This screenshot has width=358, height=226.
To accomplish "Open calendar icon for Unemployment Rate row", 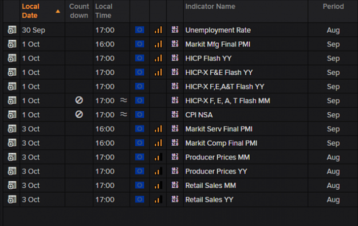I will (12, 30).
